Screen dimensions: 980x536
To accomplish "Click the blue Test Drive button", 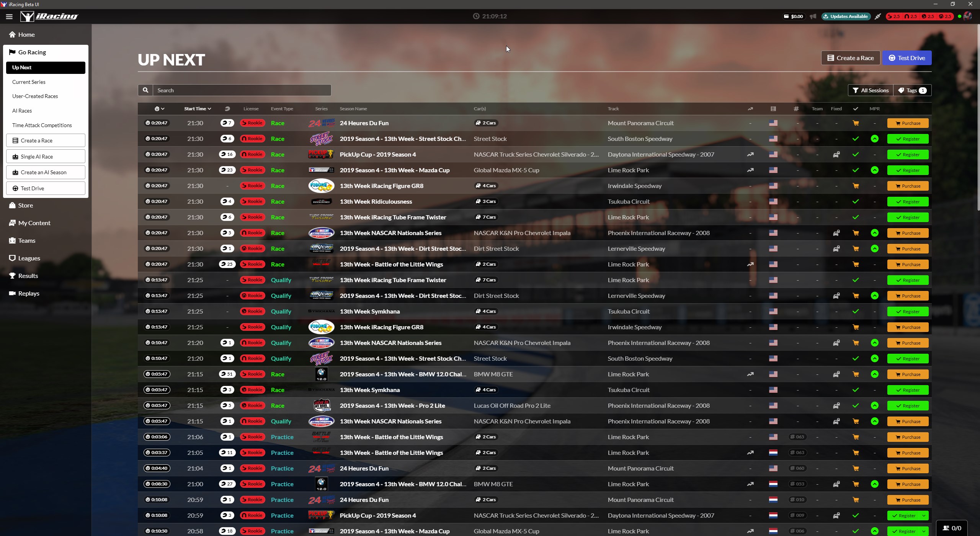I will (906, 58).
